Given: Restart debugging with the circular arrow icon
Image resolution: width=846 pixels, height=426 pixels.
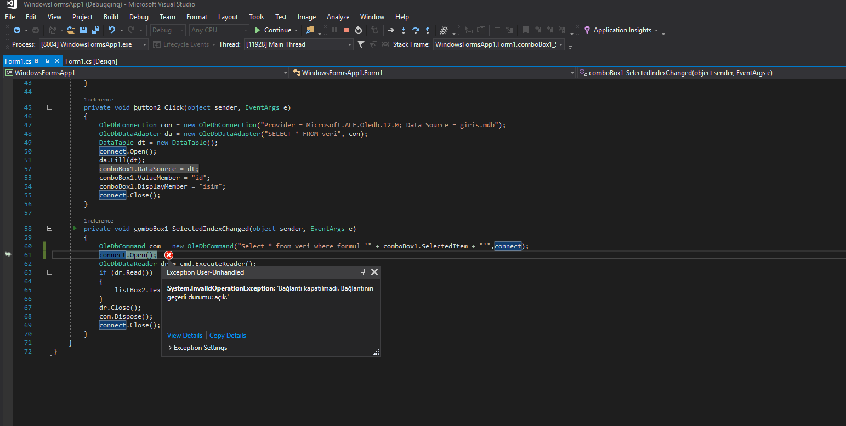Looking at the screenshot, I should click(x=359, y=30).
